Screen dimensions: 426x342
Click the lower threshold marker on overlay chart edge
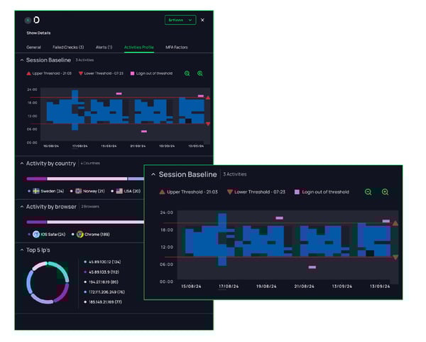[x=395, y=257]
